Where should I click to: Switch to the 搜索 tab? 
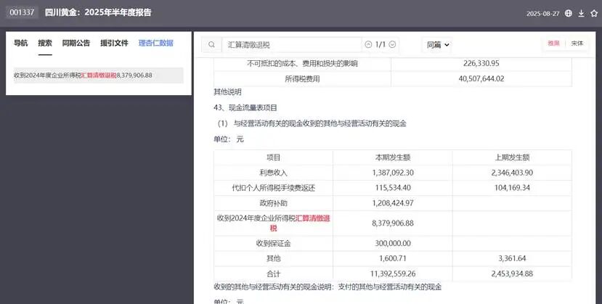click(x=45, y=43)
